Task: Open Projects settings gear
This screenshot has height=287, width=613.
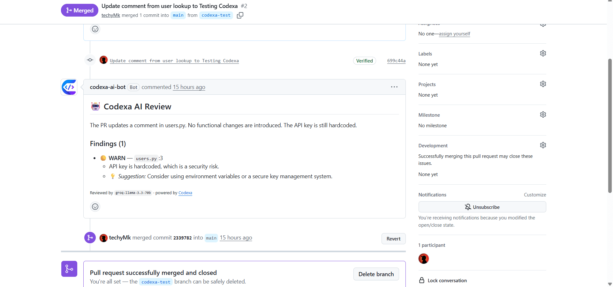Action: click(543, 84)
